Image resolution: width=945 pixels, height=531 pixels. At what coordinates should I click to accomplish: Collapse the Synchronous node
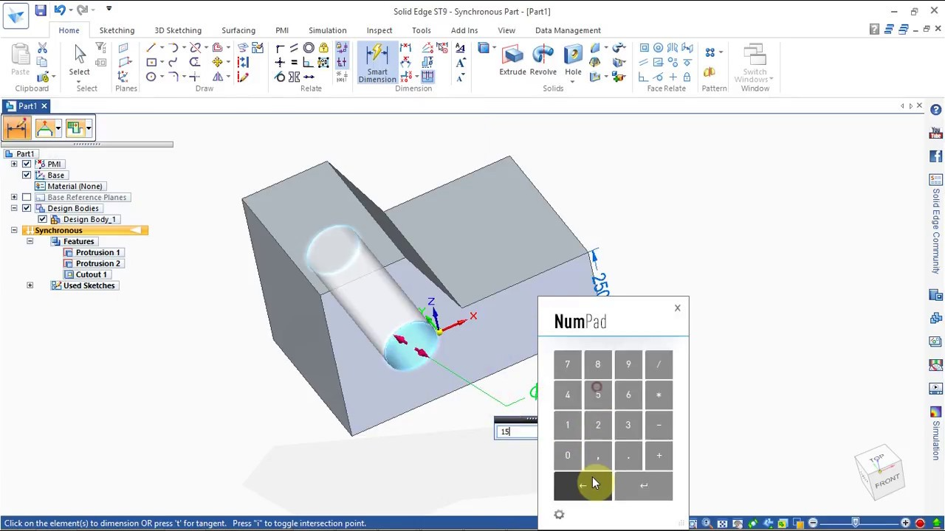14,230
